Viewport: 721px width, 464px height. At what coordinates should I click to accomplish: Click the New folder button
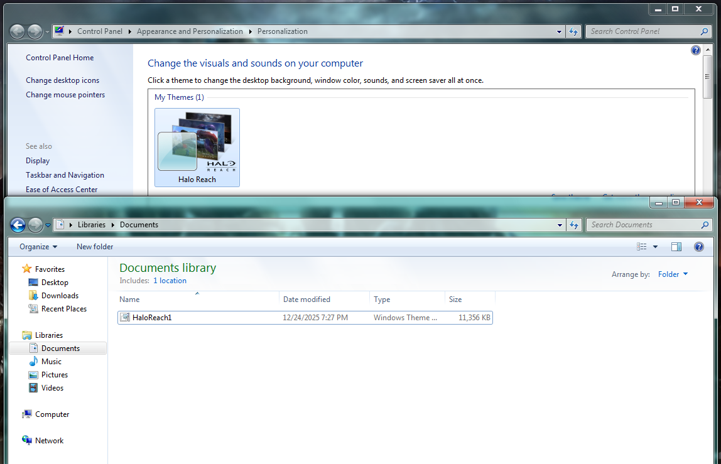(95, 247)
